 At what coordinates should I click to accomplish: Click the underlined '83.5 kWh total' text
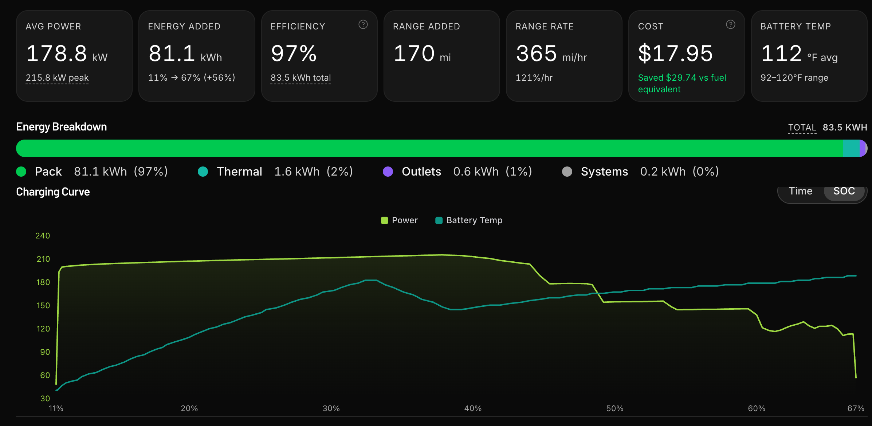pyautogui.click(x=301, y=78)
